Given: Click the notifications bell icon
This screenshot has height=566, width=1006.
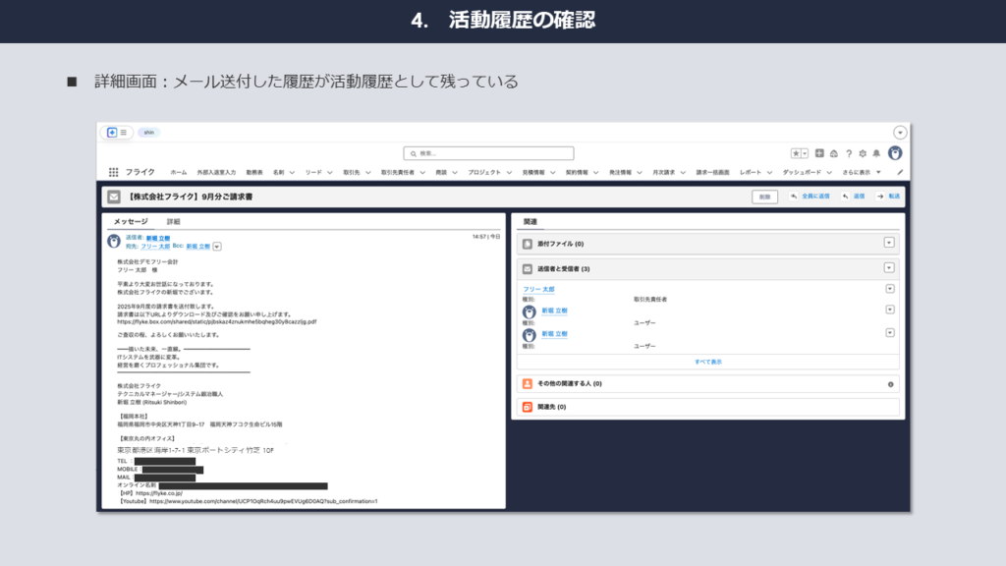Looking at the screenshot, I should pos(874,153).
